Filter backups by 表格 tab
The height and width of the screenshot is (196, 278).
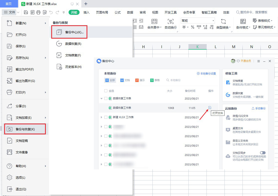(x=155, y=80)
